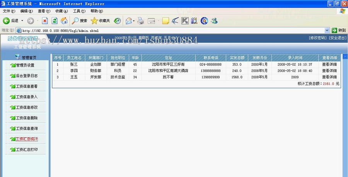This screenshot has width=348, height=177.
Task: Open dropdown arrow next to Edit icon
Action: (159, 21)
